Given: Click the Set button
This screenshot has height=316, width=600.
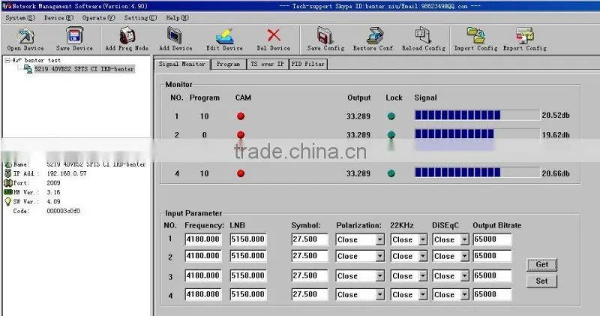Looking at the screenshot, I should click(x=541, y=281).
